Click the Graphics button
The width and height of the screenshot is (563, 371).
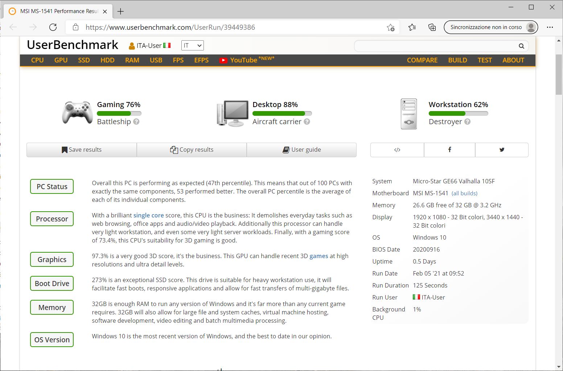click(52, 260)
